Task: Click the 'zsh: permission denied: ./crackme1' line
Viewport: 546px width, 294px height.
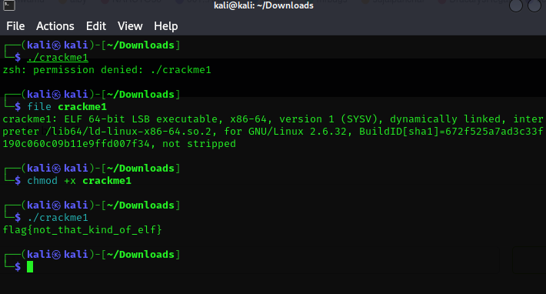Action: (107, 70)
